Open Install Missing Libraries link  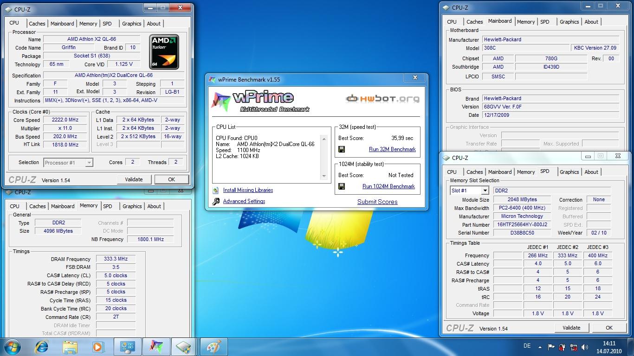[x=248, y=190]
